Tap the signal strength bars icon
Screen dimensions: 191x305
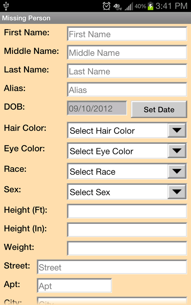[129, 6]
